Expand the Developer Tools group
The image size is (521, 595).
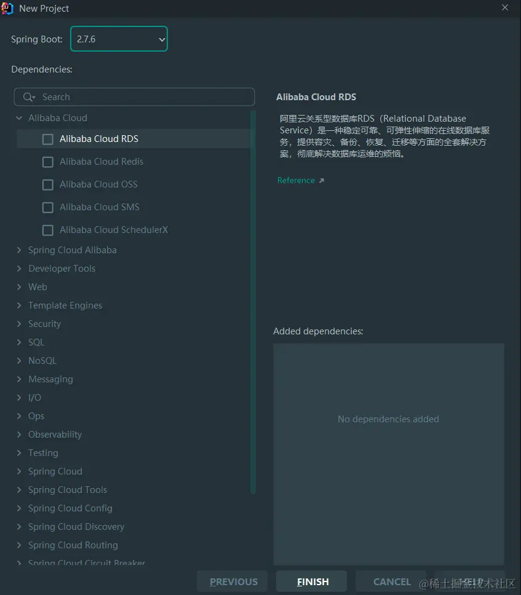point(19,268)
